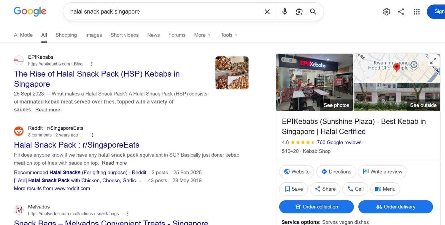Open The Rise of Halal Snack Pack article
This screenshot has height=225, width=445.
tap(97, 79)
